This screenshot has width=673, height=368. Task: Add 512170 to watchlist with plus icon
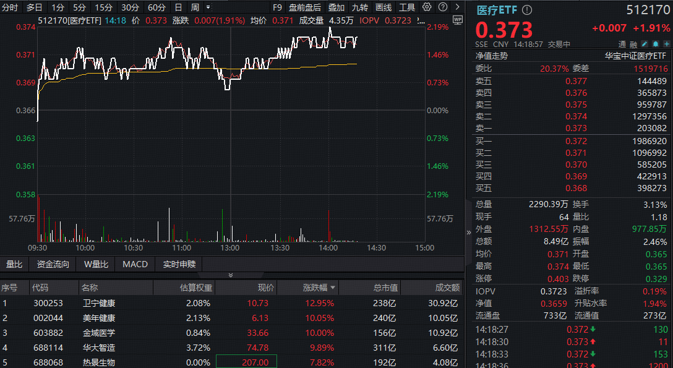pyautogui.click(x=666, y=44)
